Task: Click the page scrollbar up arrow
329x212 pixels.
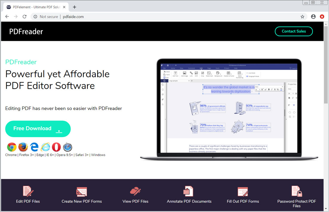Action: pos(326,24)
